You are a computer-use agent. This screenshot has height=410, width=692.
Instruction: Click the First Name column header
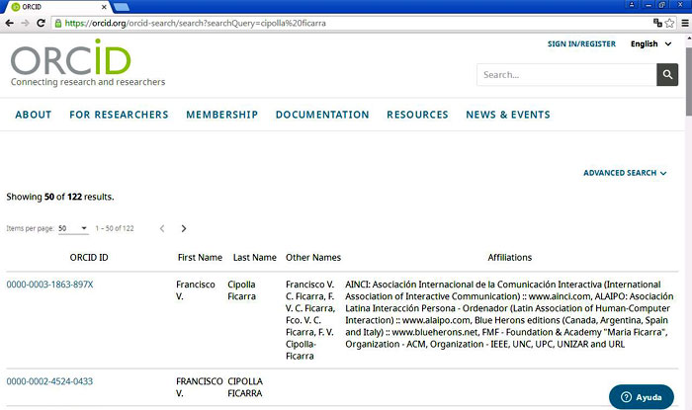(x=200, y=258)
